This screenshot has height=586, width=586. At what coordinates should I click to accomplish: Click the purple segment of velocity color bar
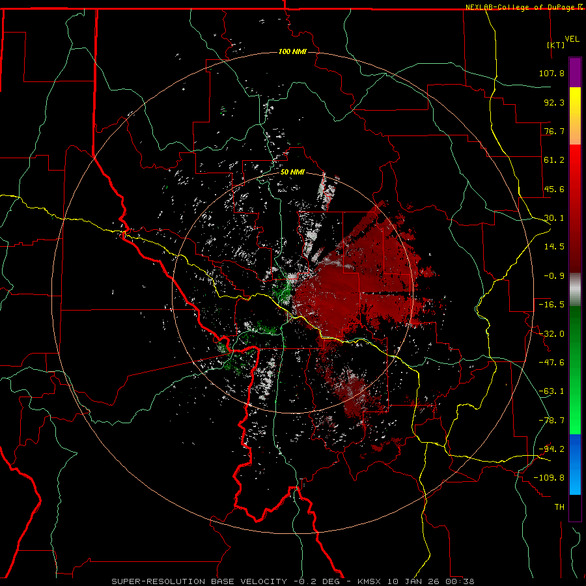coord(575,72)
